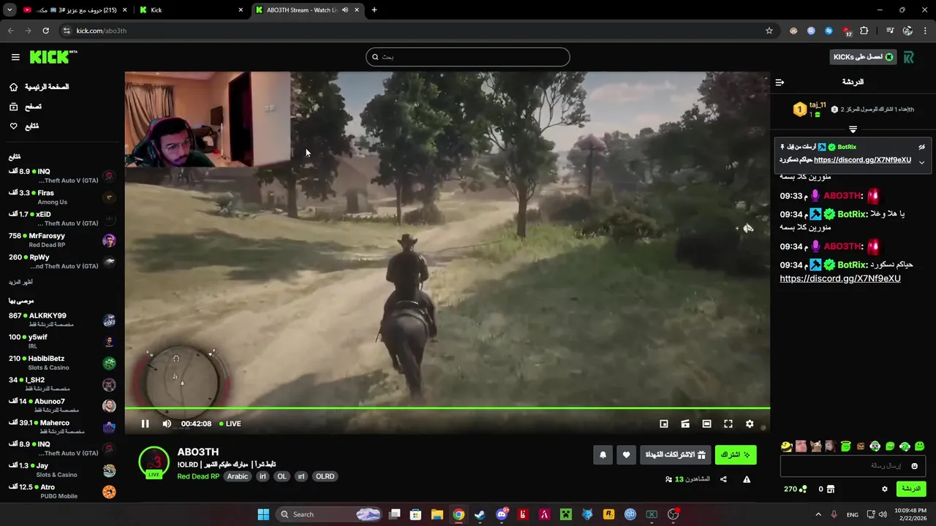
Task: Open the Following sidebar item
Action: tap(24, 126)
